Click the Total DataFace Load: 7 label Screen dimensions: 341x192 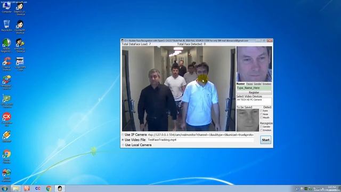pos(136,44)
